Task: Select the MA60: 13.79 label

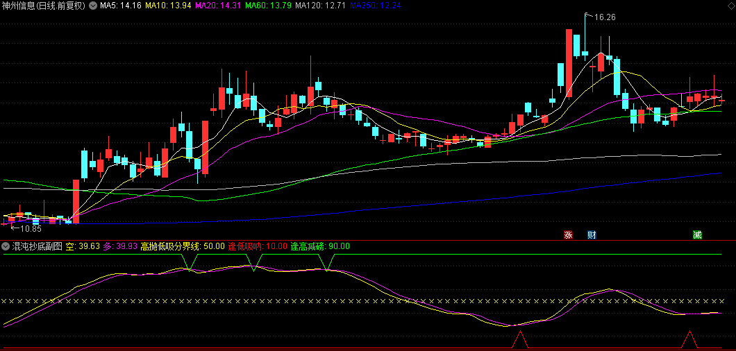Action: click(x=268, y=6)
